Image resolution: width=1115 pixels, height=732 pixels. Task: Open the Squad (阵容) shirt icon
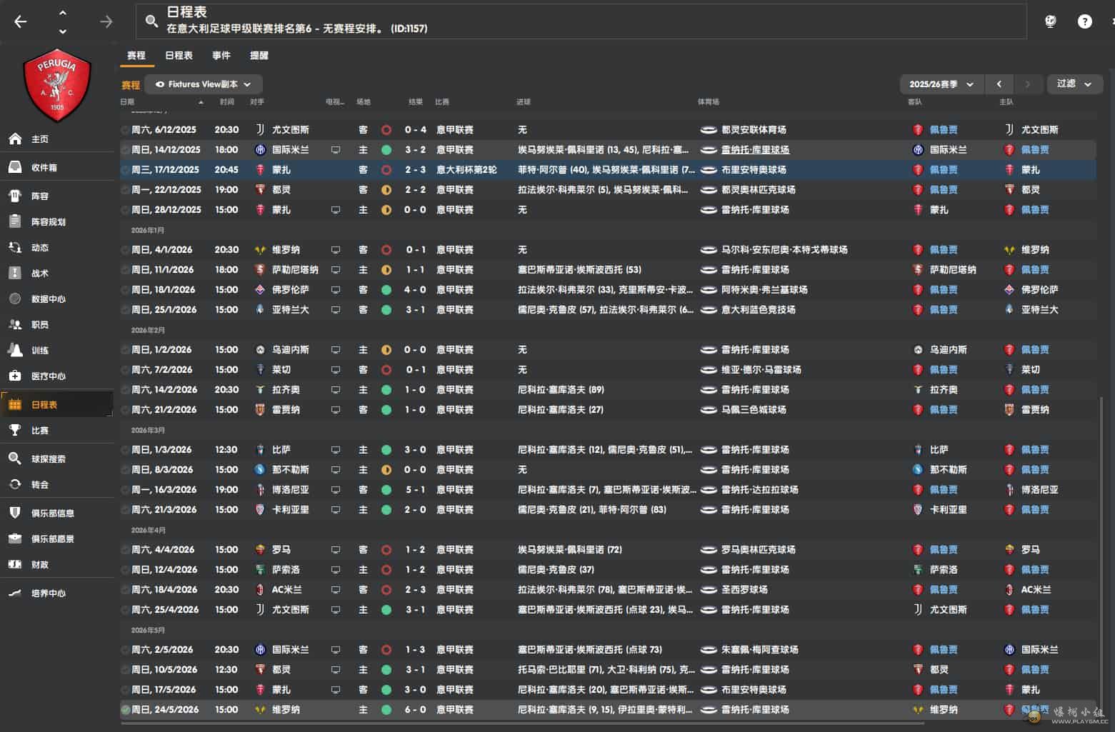point(15,196)
